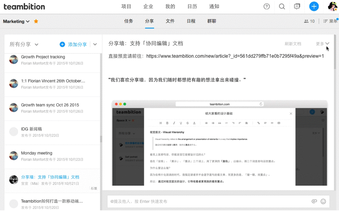This screenshot has width=339, height=211.
Task: Click the 刷新文档 link
Action: pos(293,44)
